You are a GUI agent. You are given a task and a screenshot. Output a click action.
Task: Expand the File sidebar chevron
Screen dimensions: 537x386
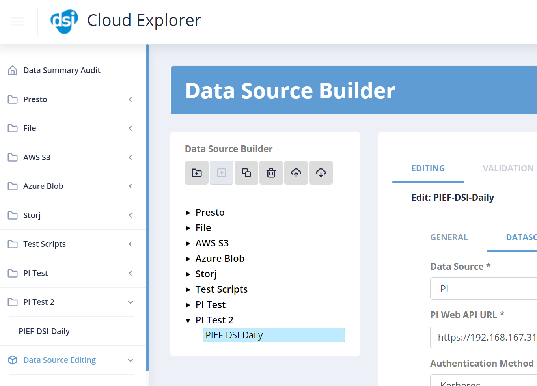(x=131, y=128)
